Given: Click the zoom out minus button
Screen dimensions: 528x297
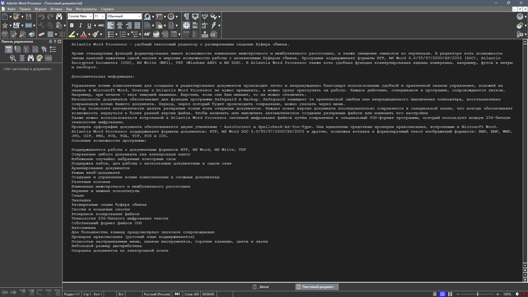Looking at the screenshot, I should [458, 294].
